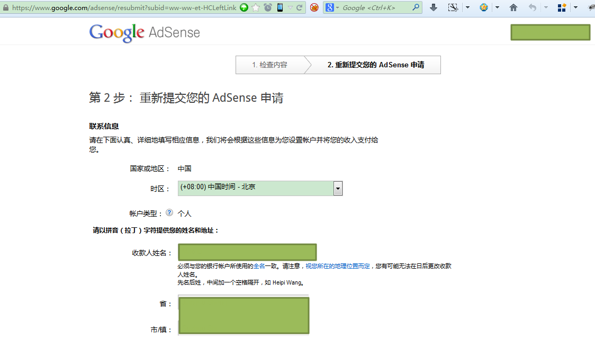Click the 帐户类型 help question mark icon

point(169,213)
